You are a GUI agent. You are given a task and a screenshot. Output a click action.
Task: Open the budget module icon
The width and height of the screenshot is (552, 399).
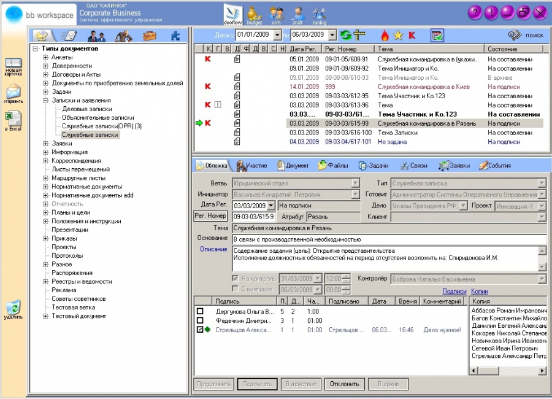pos(254,15)
